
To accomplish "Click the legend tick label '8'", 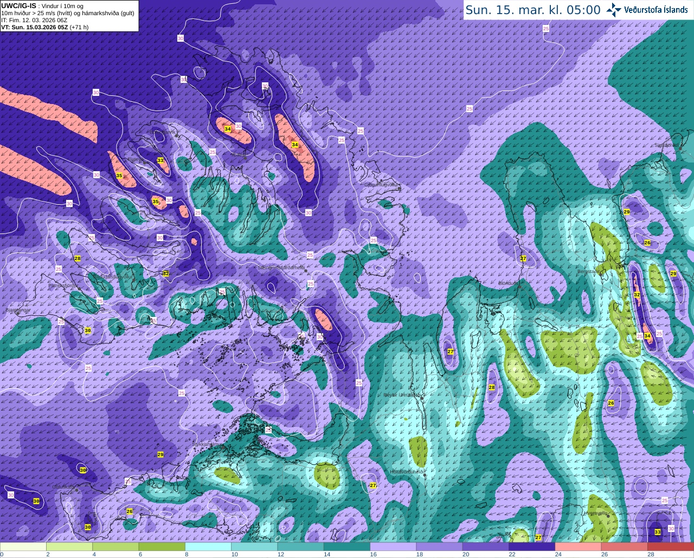I will 187,555.
